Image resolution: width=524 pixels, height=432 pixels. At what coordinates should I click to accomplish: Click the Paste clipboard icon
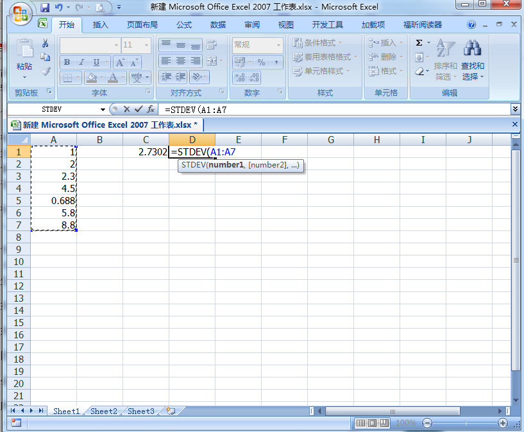[24, 49]
